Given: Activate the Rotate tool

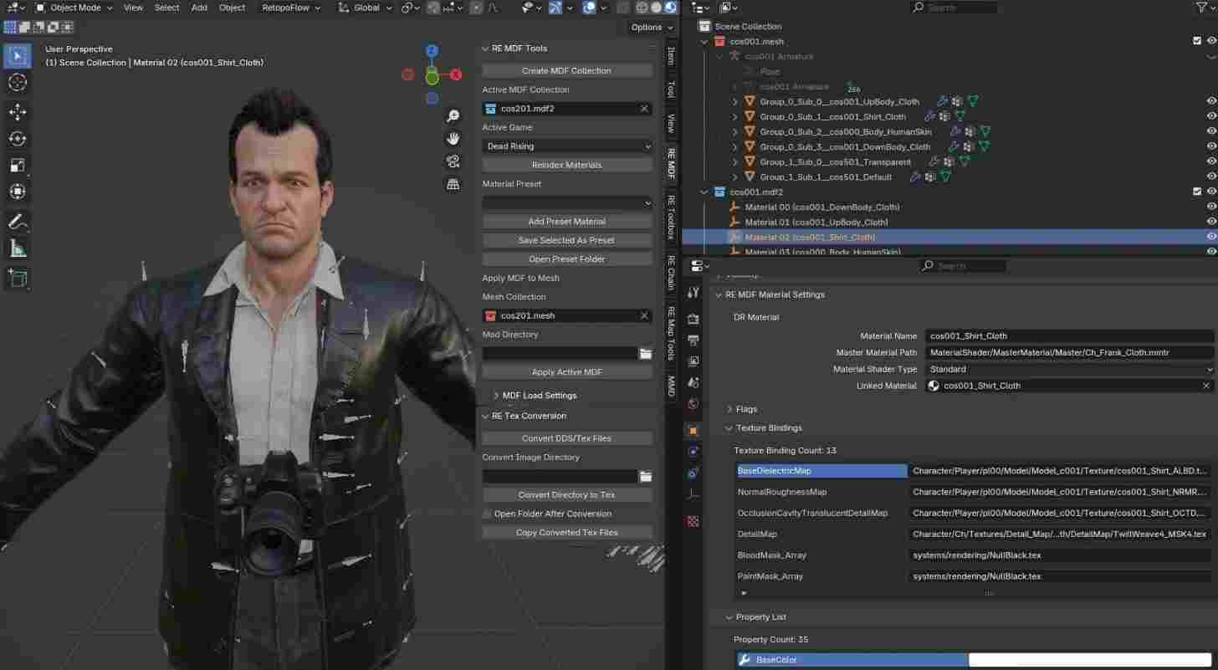Looking at the screenshot, I should tap(18, 139).
